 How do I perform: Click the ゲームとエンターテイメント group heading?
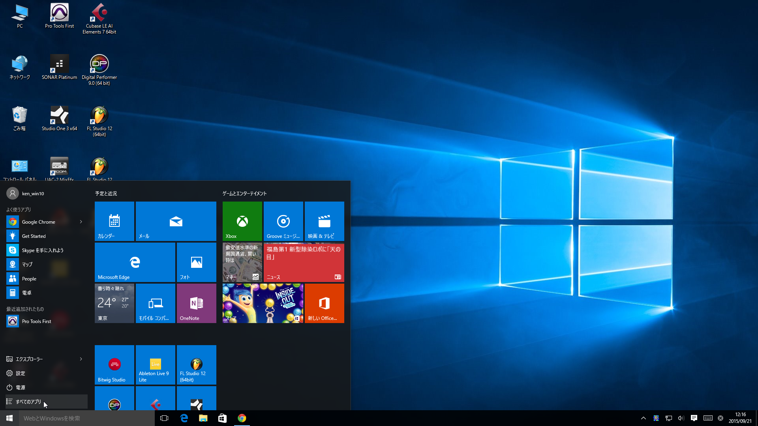(244, 193)
